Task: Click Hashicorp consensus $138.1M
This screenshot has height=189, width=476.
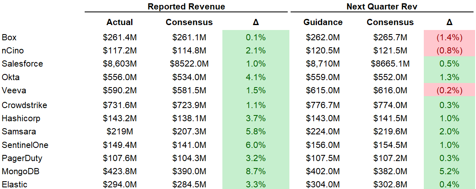Action: coord(189,118)
